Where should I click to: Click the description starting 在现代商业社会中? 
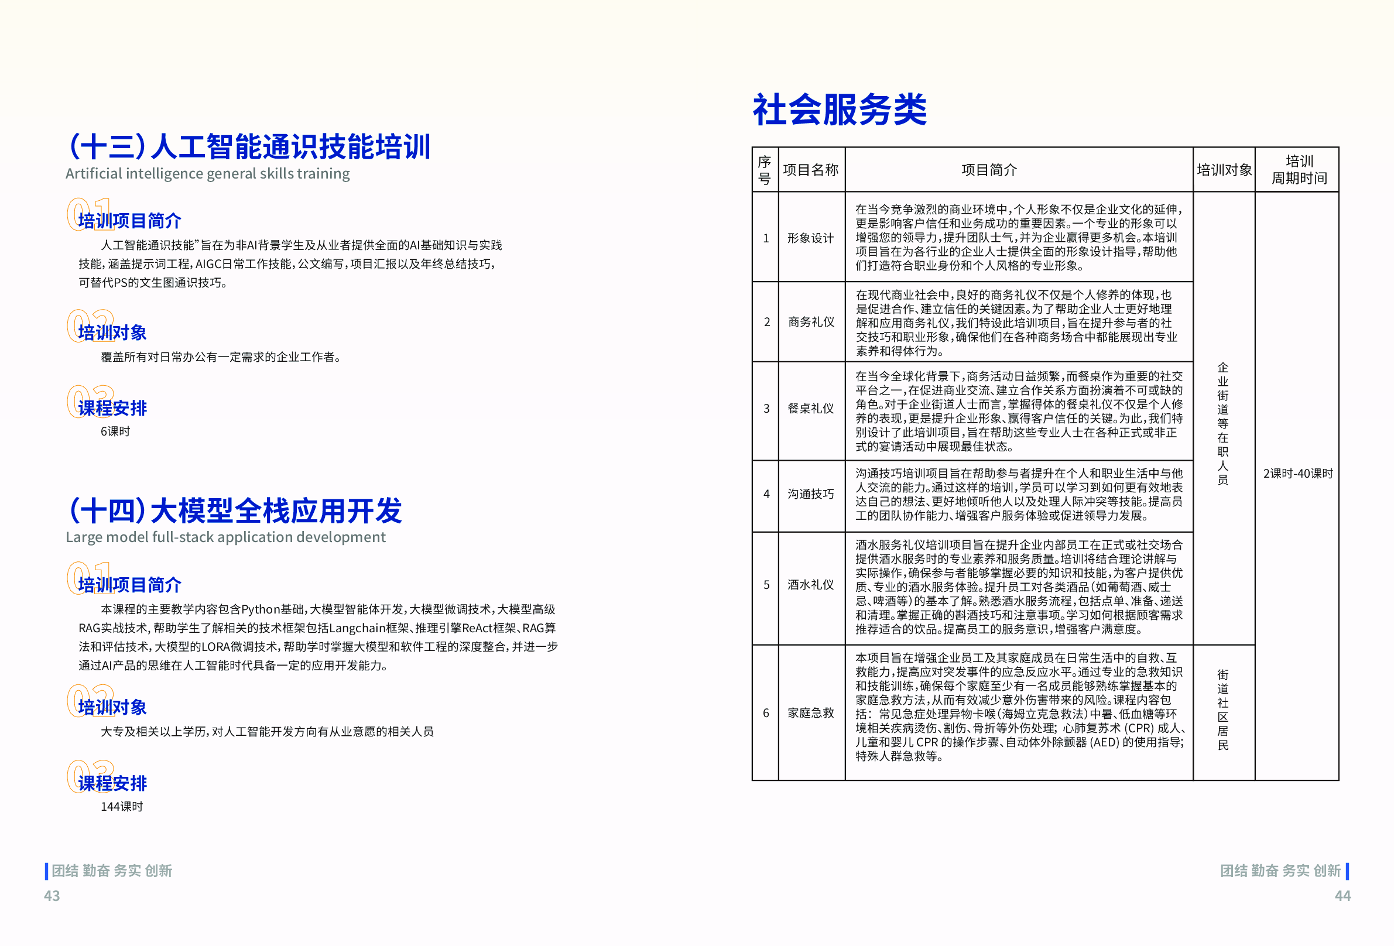1013,323
